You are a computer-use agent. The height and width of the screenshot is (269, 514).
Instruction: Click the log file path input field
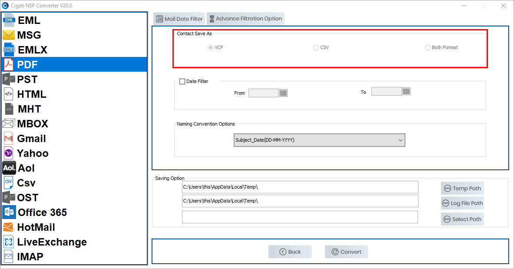point(300,201)
